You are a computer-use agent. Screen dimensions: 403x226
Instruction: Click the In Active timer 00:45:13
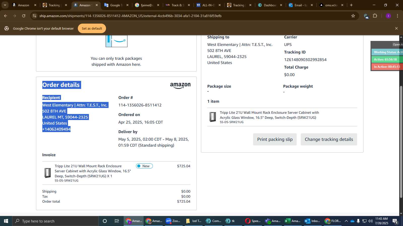(x=387, y=67)
